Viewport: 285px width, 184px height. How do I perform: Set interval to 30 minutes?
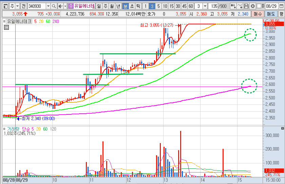(178, 6)
